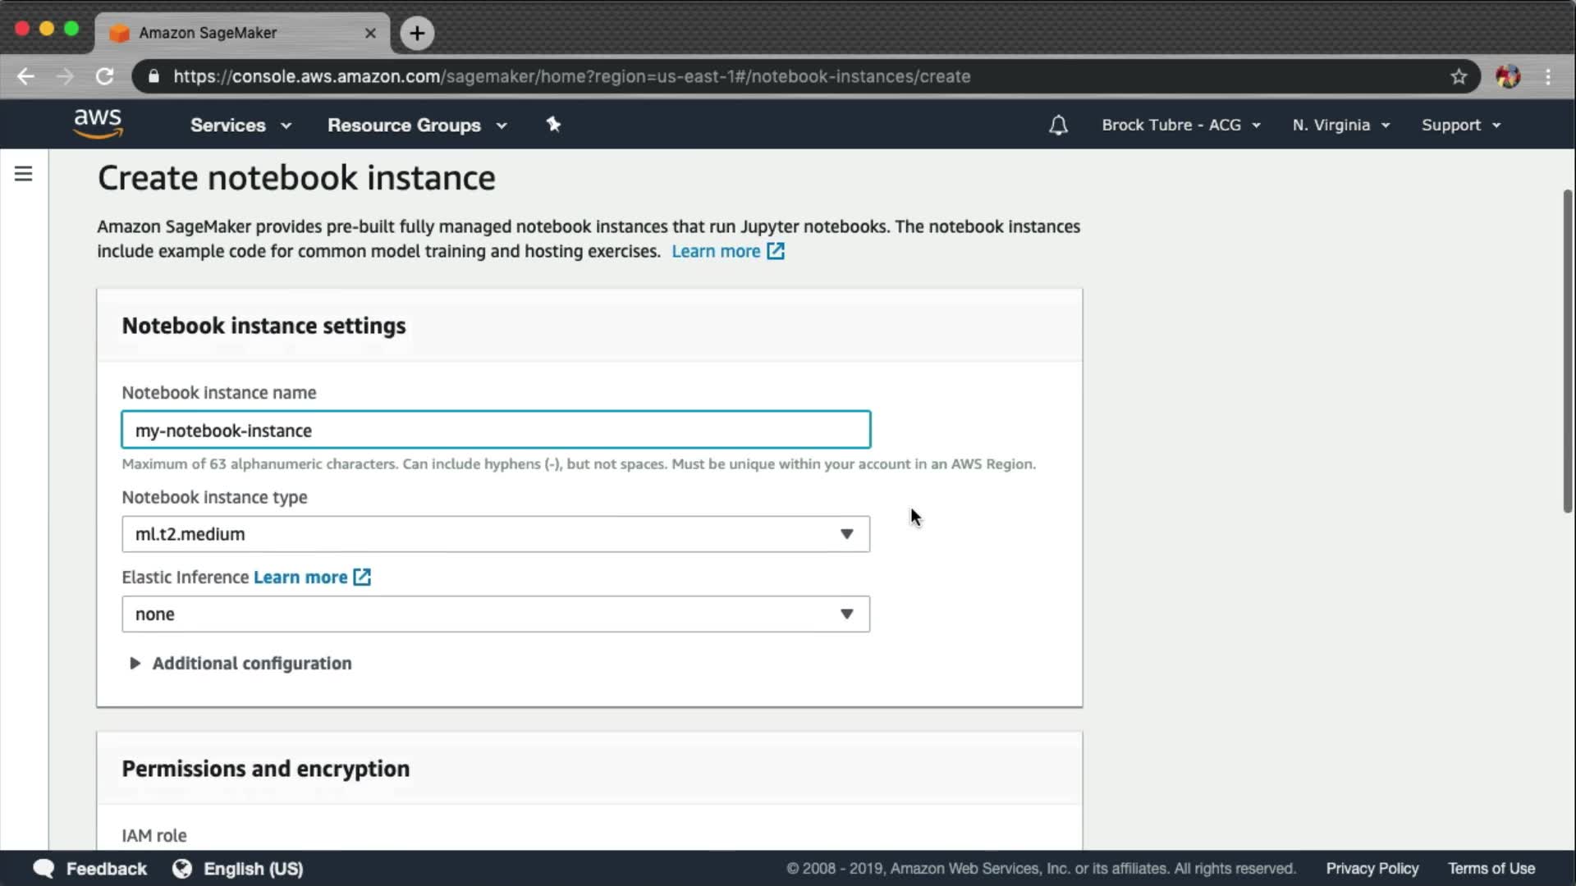Open the Chrome profile avatar
Image resolution: width=1576 pixels, height=886 pixels.
[1507, 76]
